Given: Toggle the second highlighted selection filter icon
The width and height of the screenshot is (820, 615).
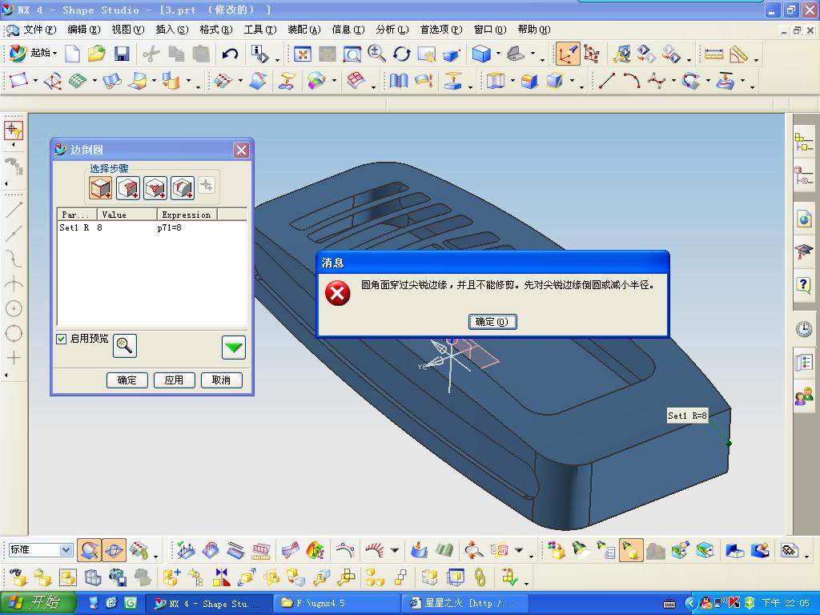Looking at the screenshot, I should click(114, 550).
